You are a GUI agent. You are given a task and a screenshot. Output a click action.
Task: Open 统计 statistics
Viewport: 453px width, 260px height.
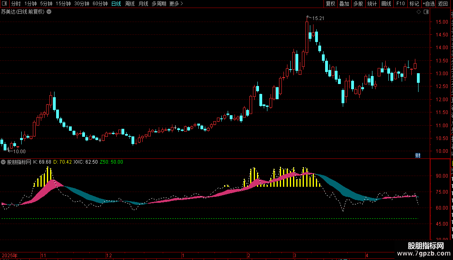click(x=372, y=4)
